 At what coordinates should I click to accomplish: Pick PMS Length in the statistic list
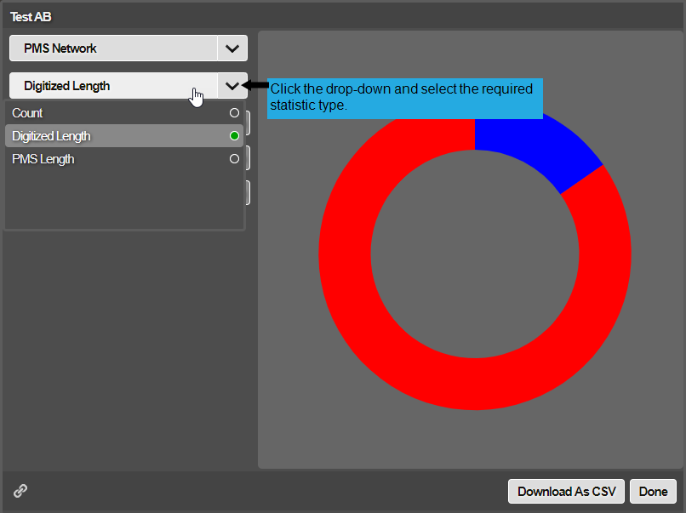pyautogui.click(x=43, y=159)
